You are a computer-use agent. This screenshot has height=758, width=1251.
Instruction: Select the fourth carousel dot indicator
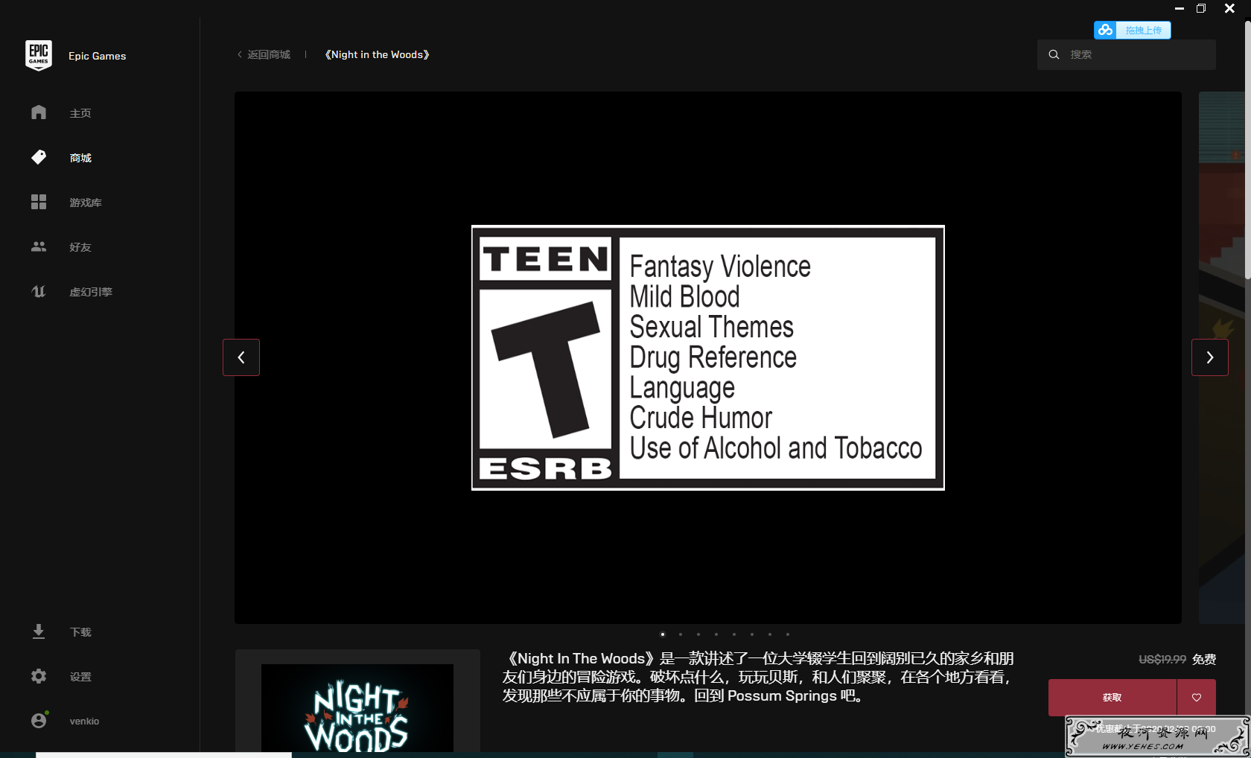click(716, 634)
